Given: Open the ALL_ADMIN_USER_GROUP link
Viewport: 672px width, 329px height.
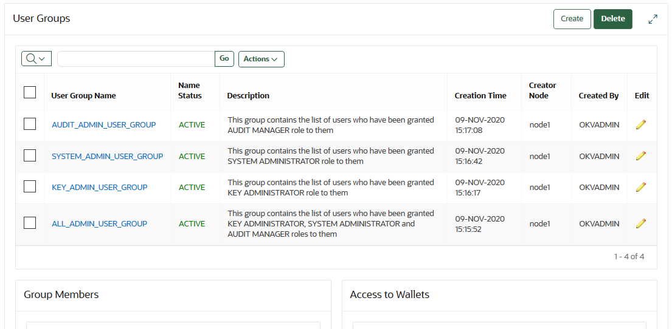Looking at the screenshot, I should pos(99,223).
